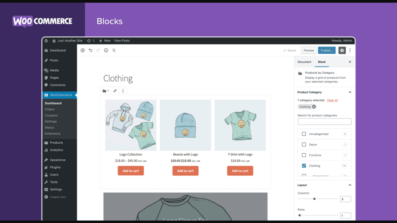The width and height of the screenshot is (397, 223).
Task: Click the Redo arrow in editor toolbar
Action: 98,50
